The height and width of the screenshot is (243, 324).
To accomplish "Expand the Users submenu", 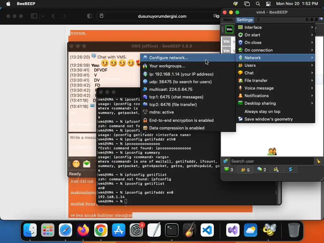I will [275, 65].
